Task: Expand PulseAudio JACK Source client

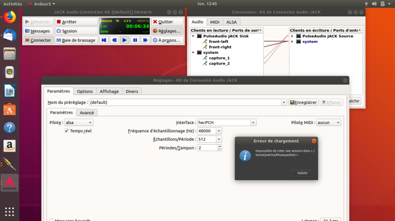Action: click(x=292, y=36)
